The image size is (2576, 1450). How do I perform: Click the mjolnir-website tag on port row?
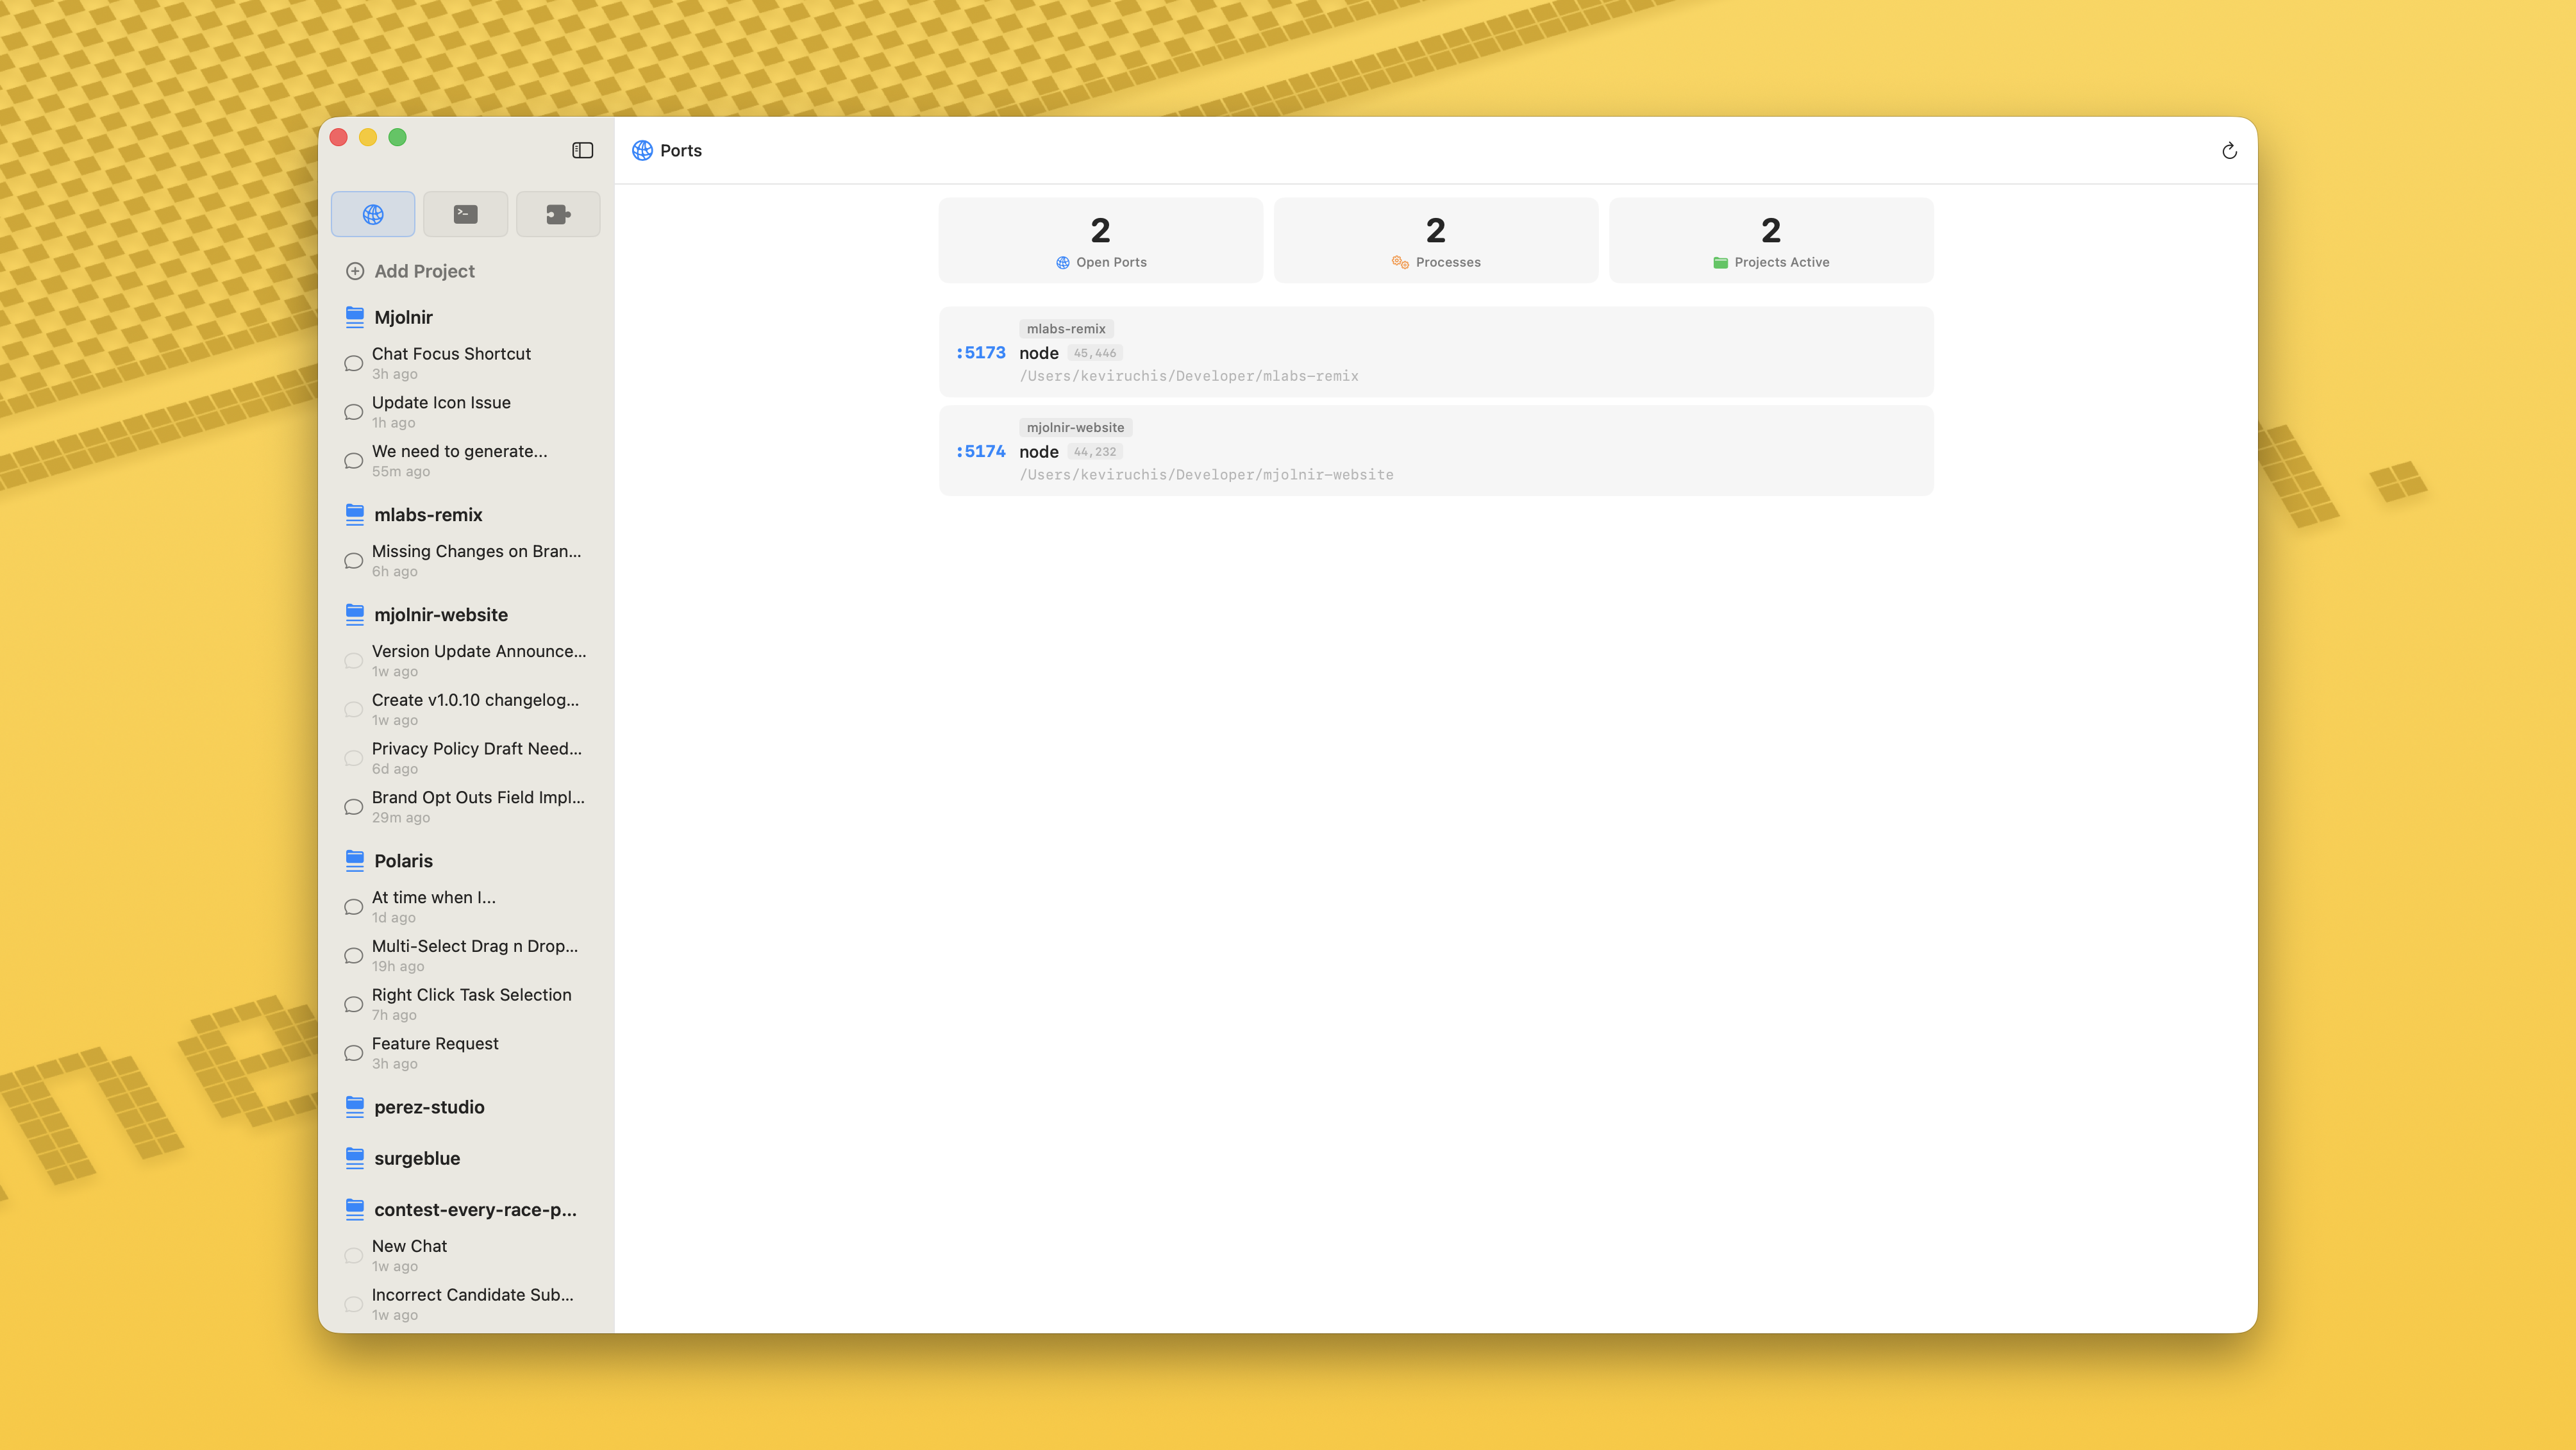click(x=1075, y=427)
